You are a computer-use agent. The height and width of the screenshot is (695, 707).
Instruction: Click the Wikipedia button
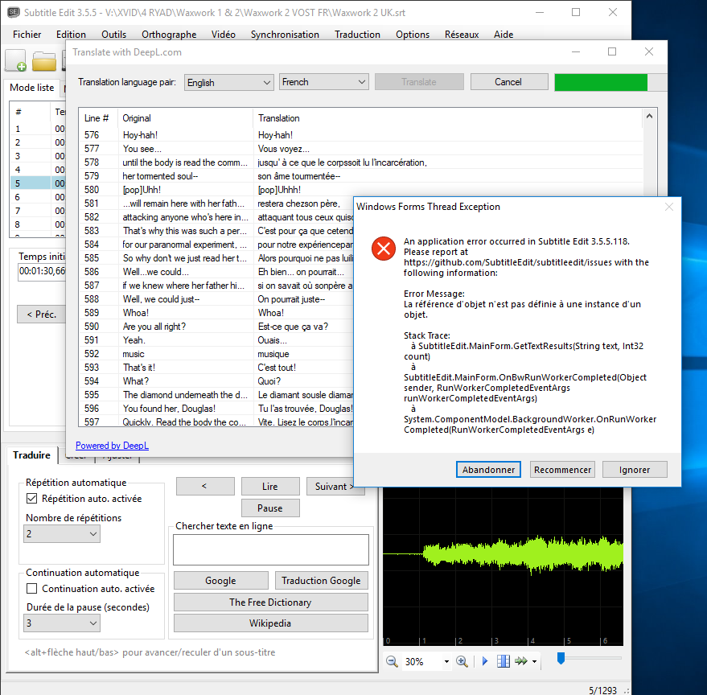[x=270, y=623]
